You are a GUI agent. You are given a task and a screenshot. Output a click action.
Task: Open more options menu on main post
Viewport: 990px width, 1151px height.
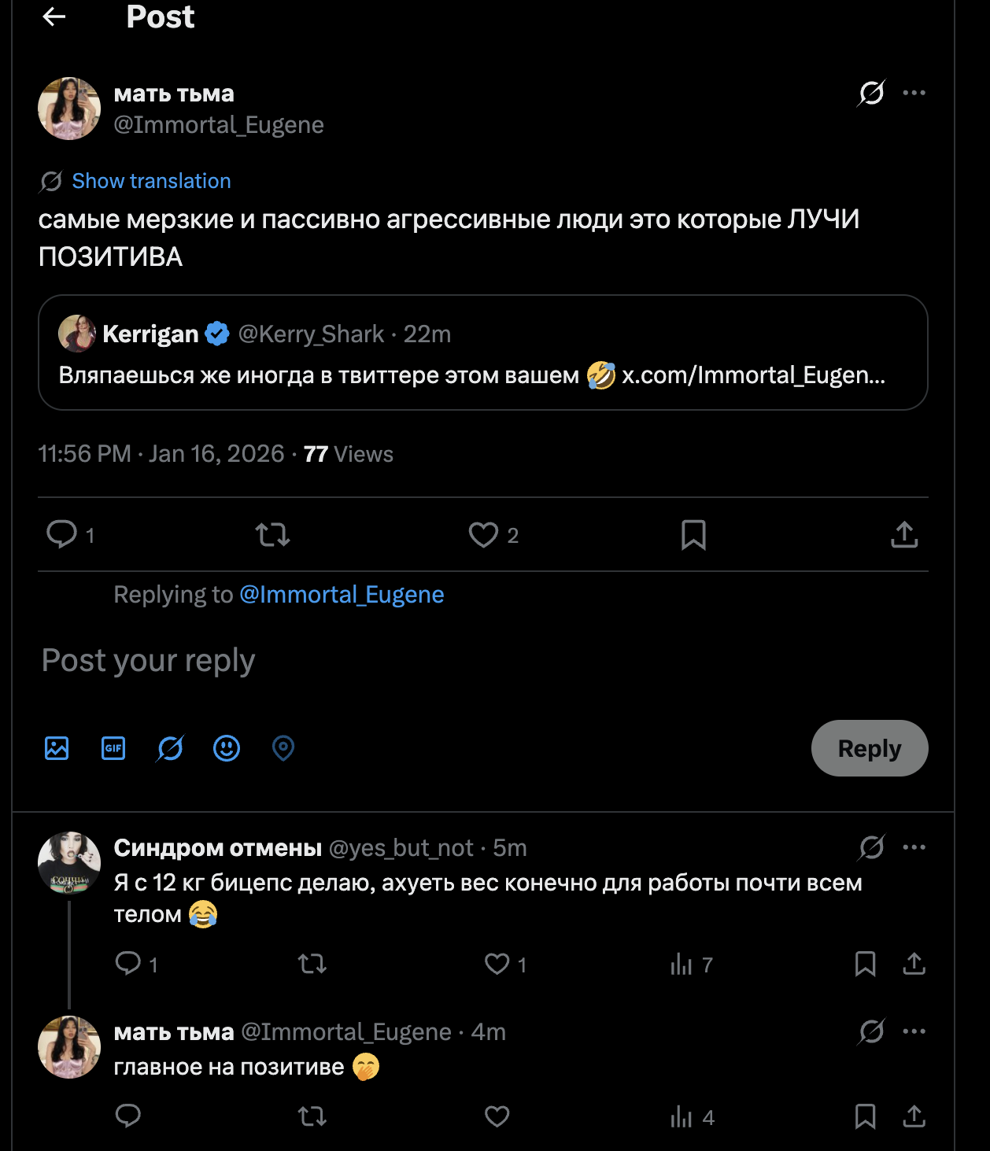914,93
